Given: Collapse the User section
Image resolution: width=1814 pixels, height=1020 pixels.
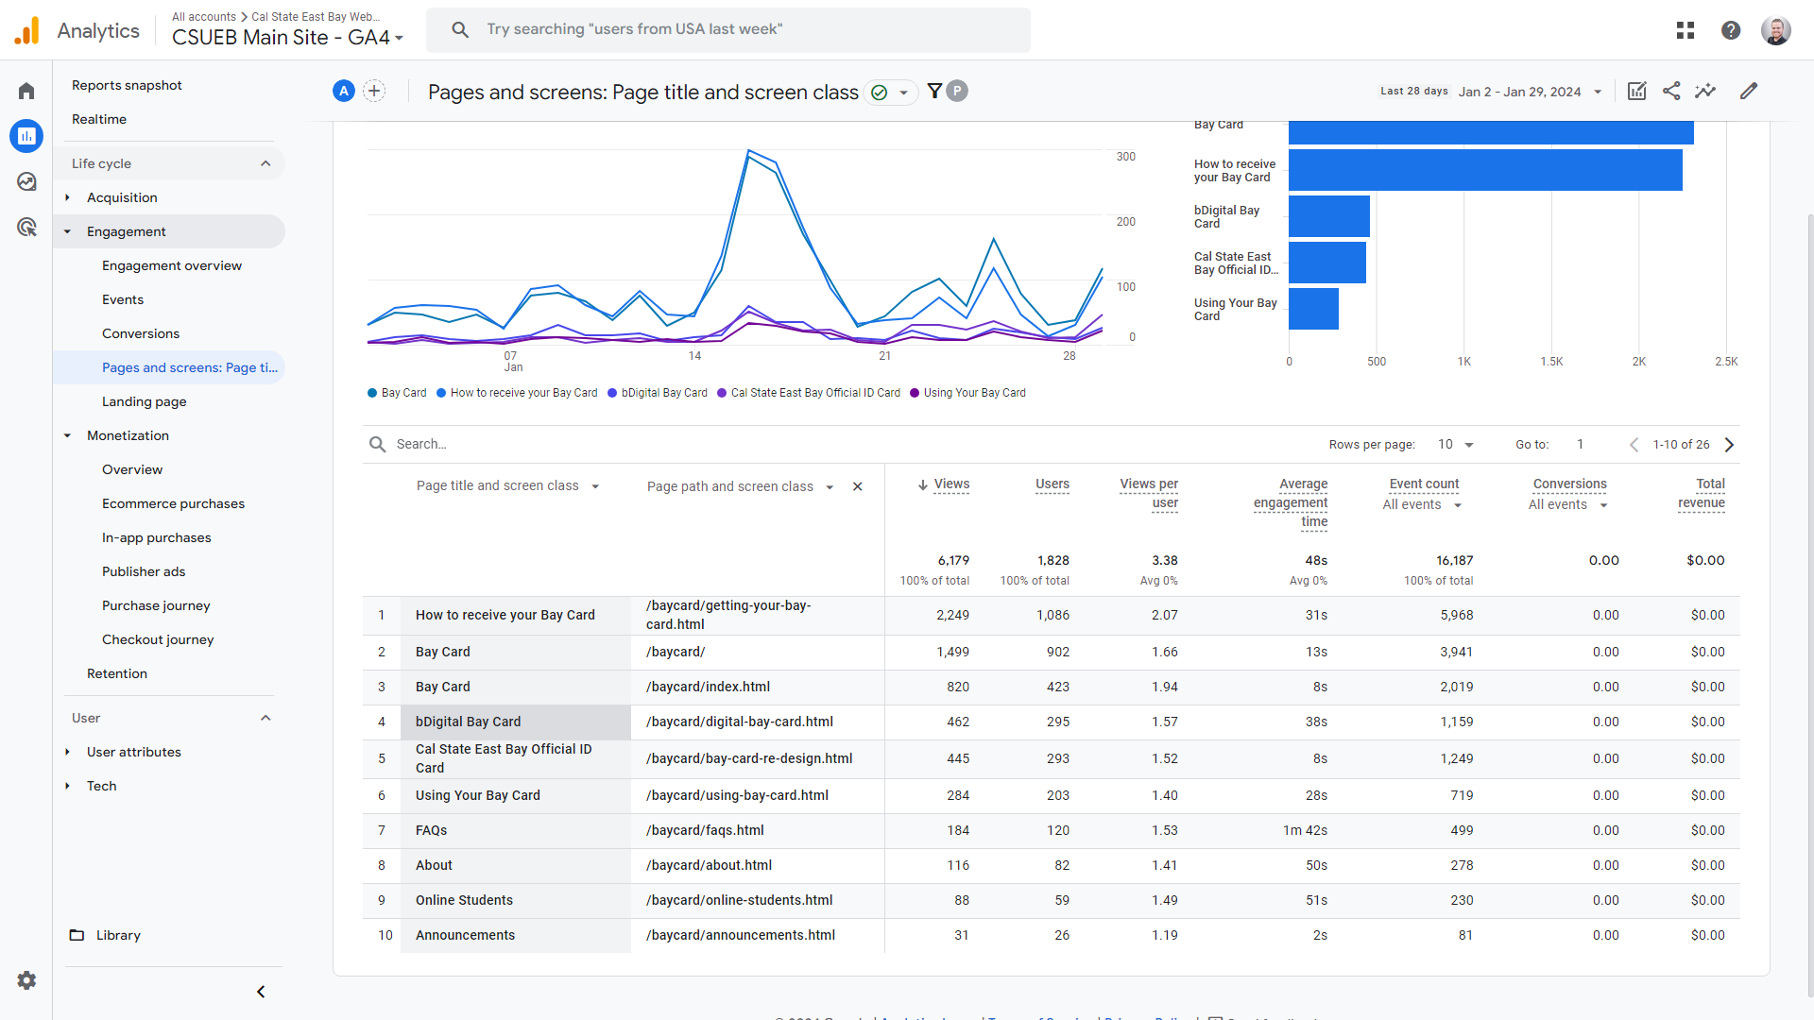Looking at the screenshot, I should pyautogui.click(x=265, y=718).
